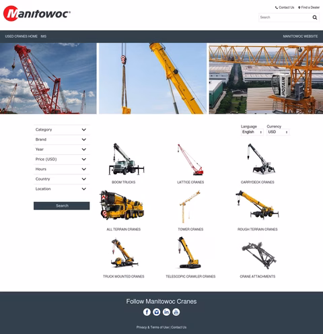Expand the Category filter
Viewport: 323px width, 334px height.
(61, 130)
